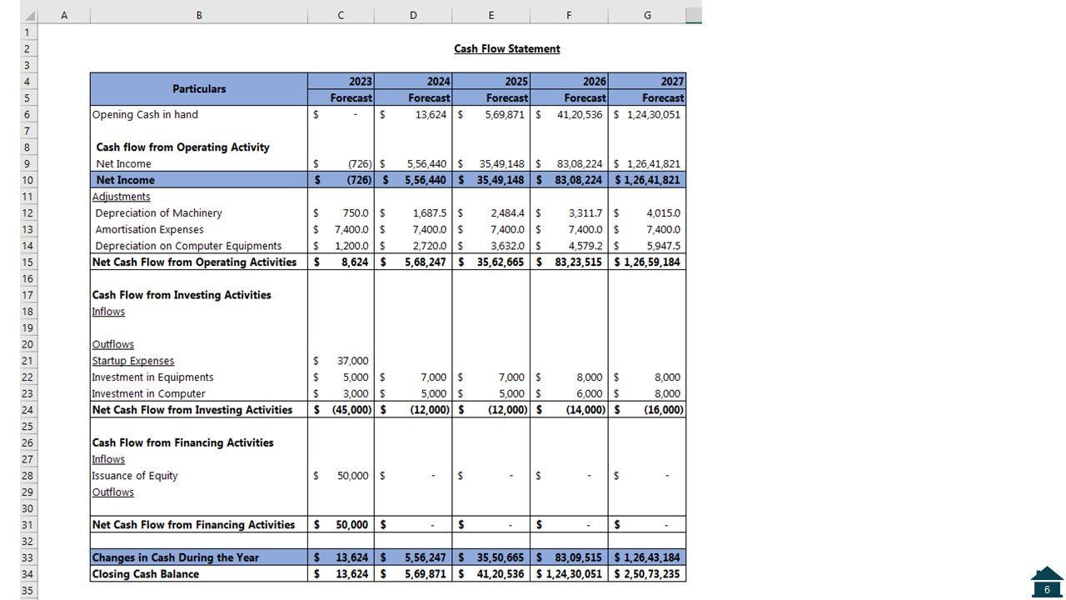
Task: Click the Changes in Cash During the Year row label
Action: (x=176, y=557)
